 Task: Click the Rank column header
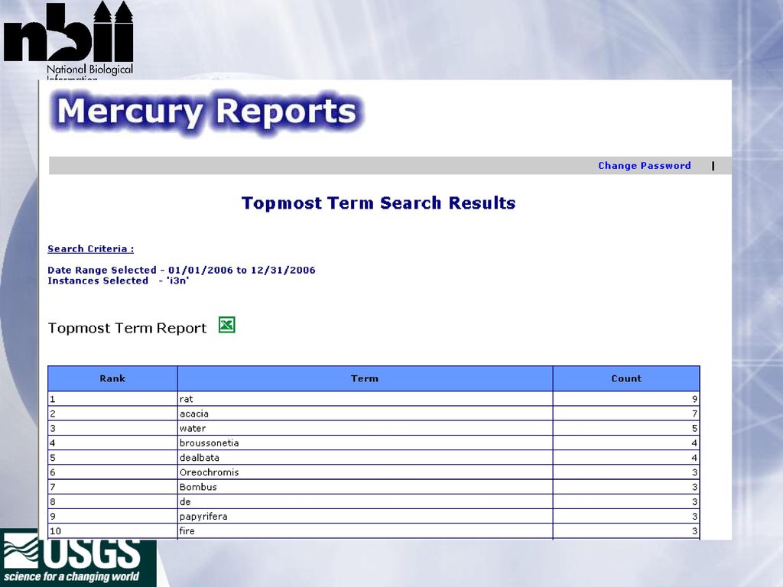[112, 378]
